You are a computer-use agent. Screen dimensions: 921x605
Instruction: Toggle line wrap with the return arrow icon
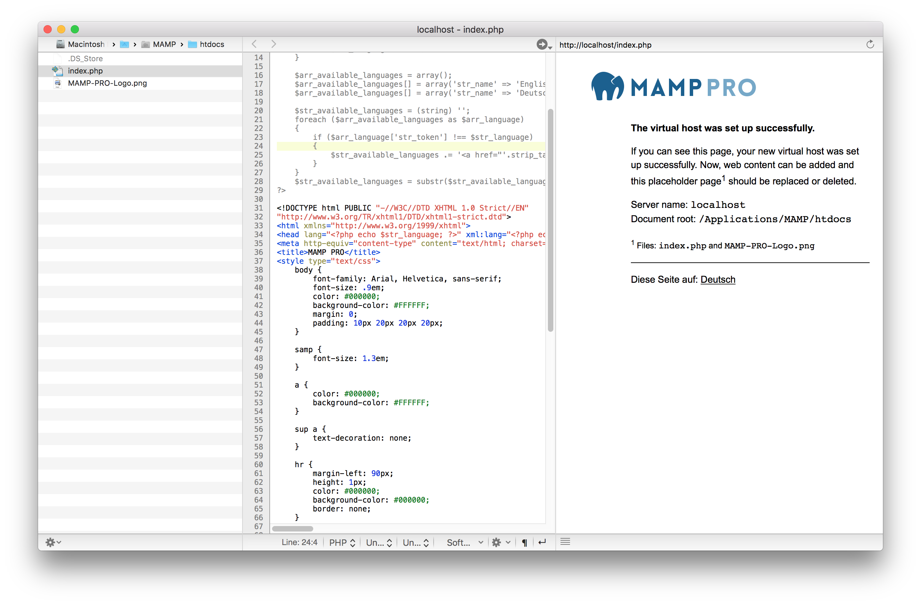coord(542,542)
